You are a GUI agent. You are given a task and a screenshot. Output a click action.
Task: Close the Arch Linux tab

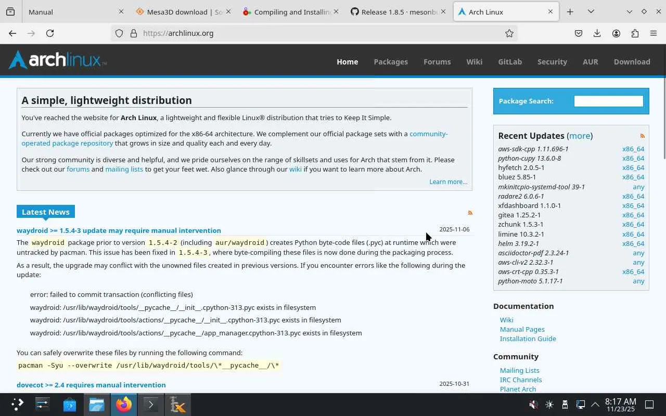pos(550,11)
